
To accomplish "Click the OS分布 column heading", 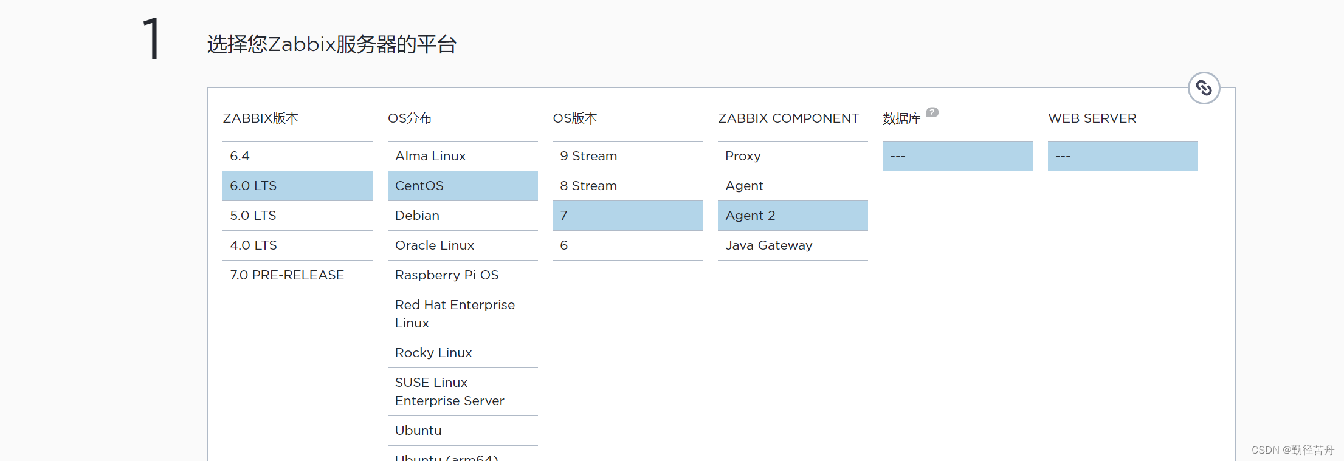I will coord(410,118).
